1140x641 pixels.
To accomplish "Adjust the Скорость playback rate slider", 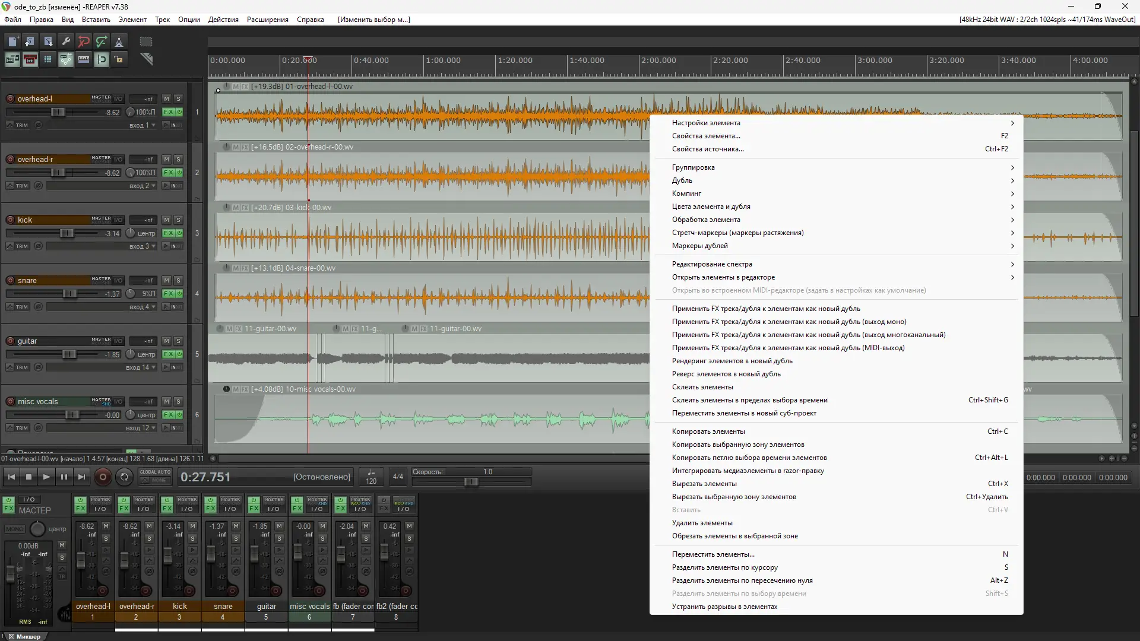I will [x=471, y=481].
